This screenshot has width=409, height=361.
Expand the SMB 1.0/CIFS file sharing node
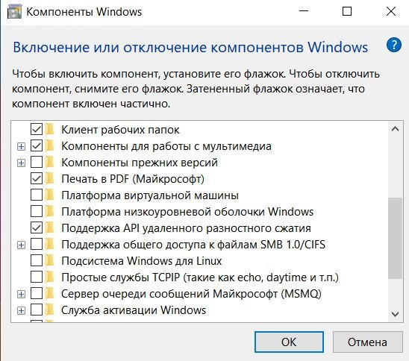point(21,245)
